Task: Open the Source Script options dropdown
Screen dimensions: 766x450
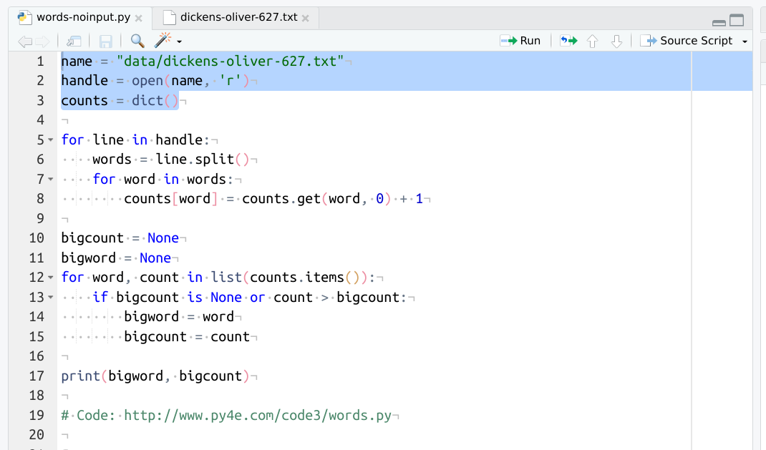Action: pos(745,41)
